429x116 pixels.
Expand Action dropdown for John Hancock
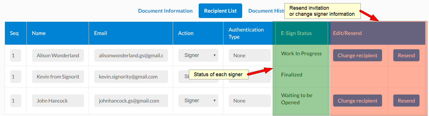198,101
